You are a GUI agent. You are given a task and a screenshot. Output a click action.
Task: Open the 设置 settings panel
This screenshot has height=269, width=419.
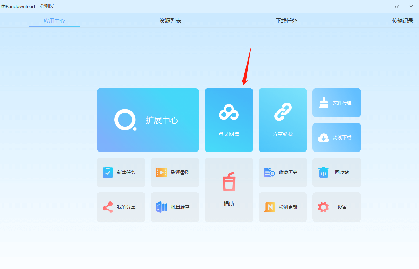(x=336, y=207)
